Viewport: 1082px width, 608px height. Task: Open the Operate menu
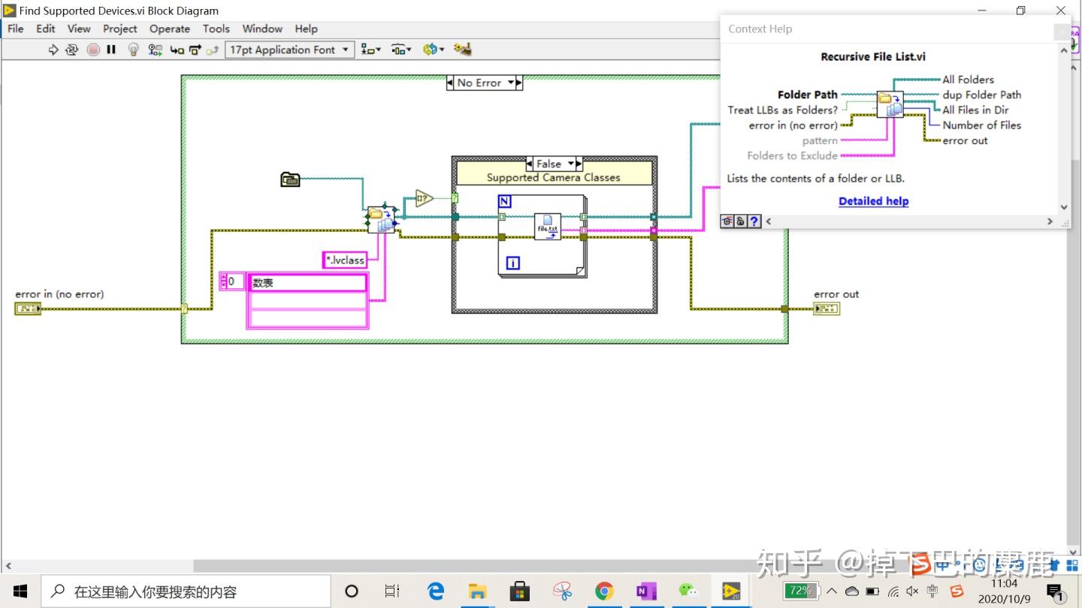[x=169, y=29]
